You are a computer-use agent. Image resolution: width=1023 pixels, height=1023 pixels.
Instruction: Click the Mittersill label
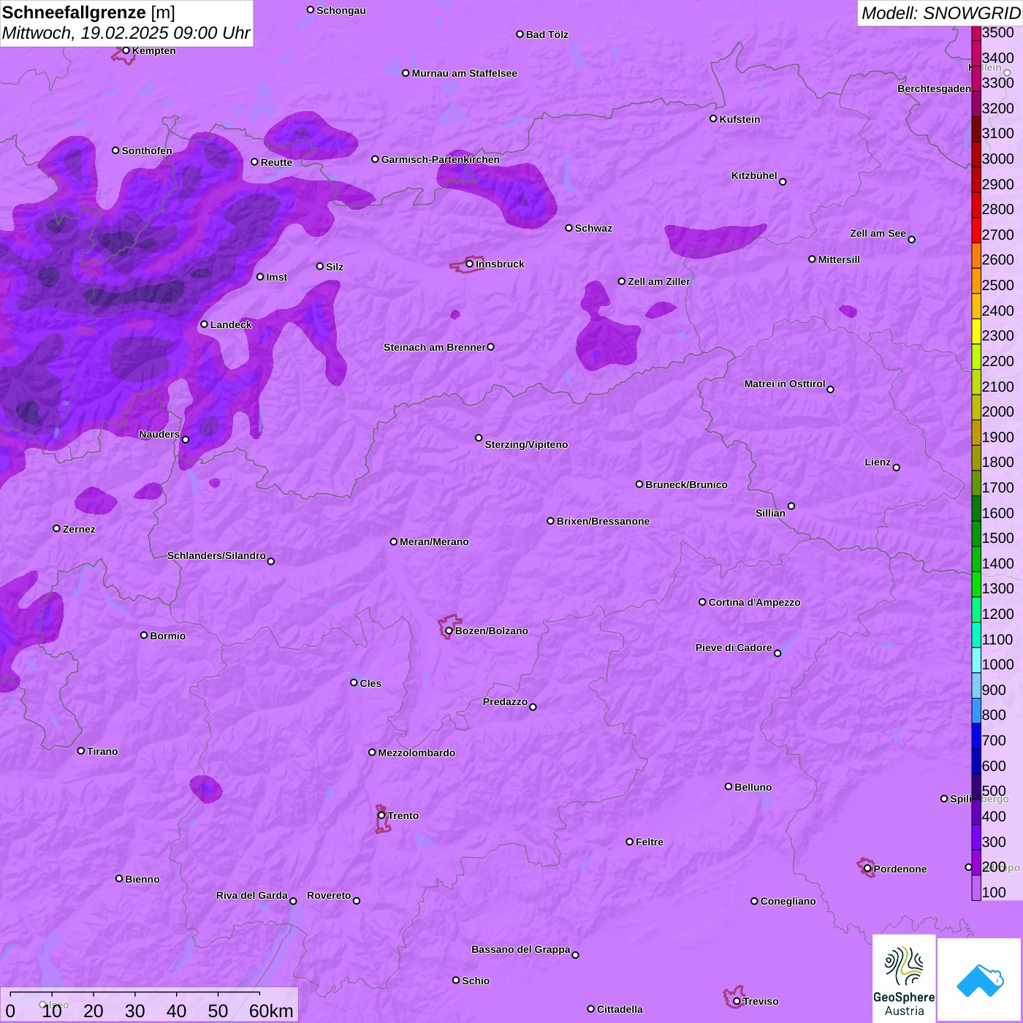[x=839, y=259]
